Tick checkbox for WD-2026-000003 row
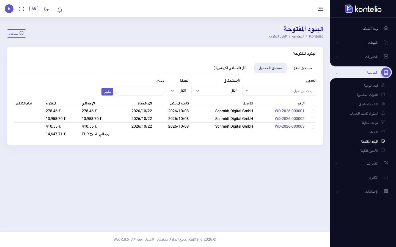 tap(313, 127)
